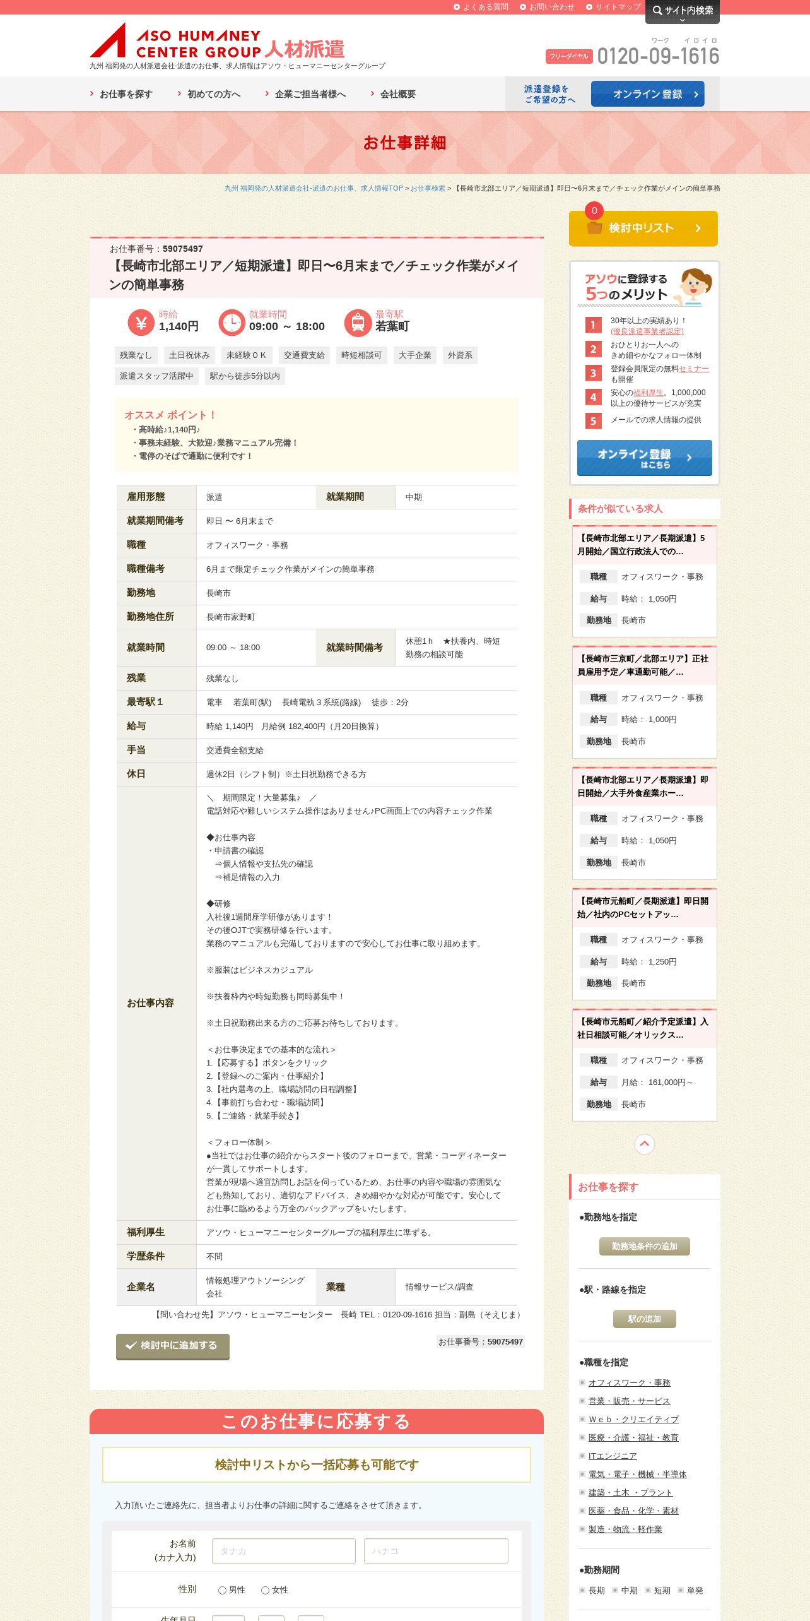Screen dimensions: 810x1621
Task: Open サイトマップ link in top bar
Action: [x=613, y=7]
